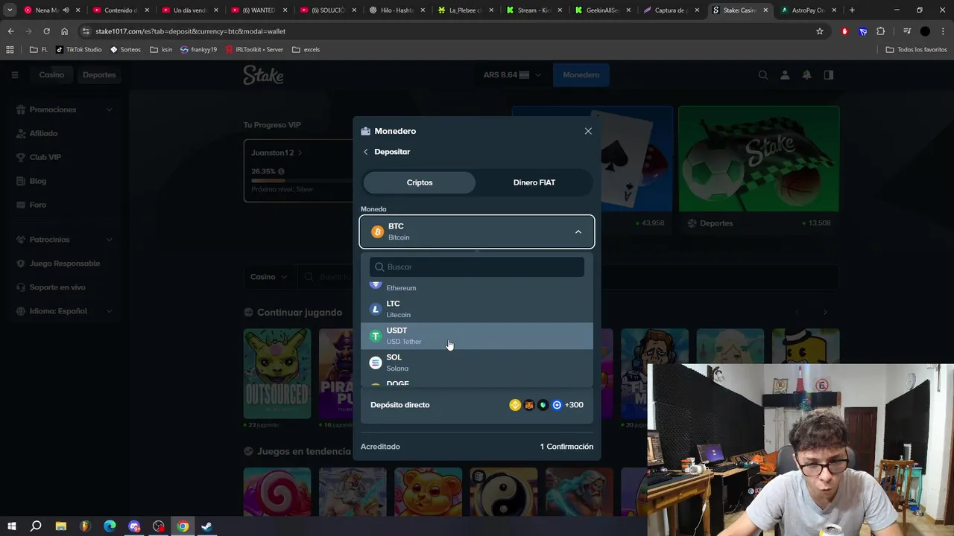Switch to the Dinero FIAT tab
This screenshot has height=536, width=954.
click(x=534, y=182)
